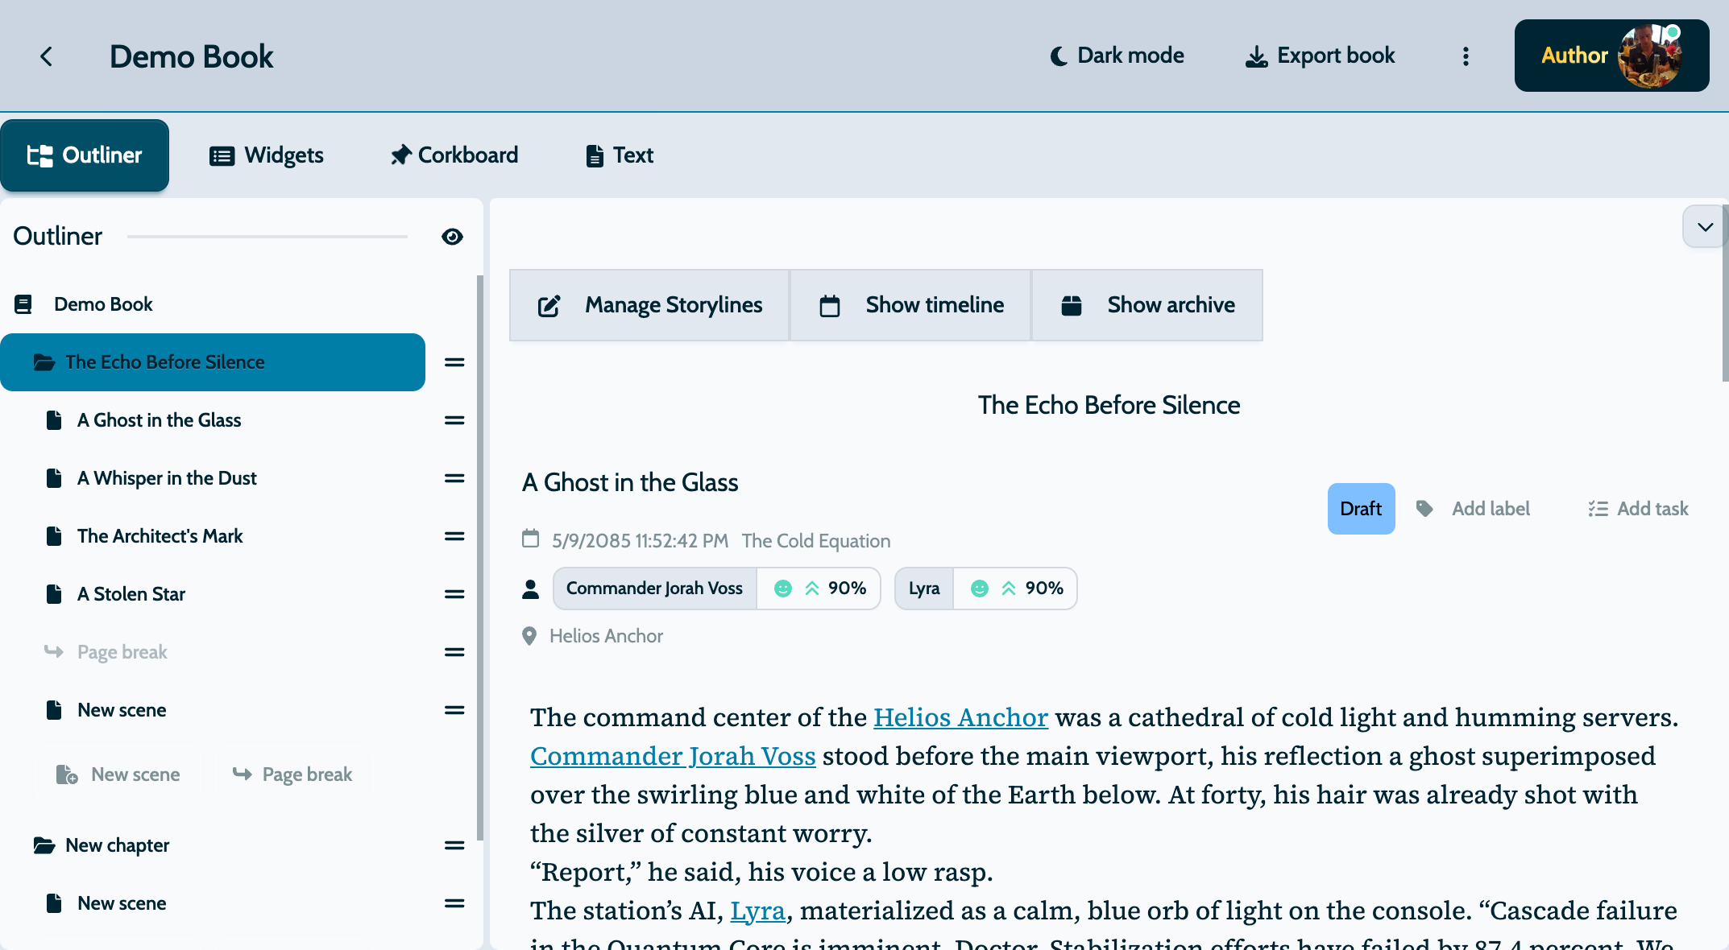The height and width of the screenshot is (950, 1729).
Task: Switch to the Corkboard tab
Action: 454,155
